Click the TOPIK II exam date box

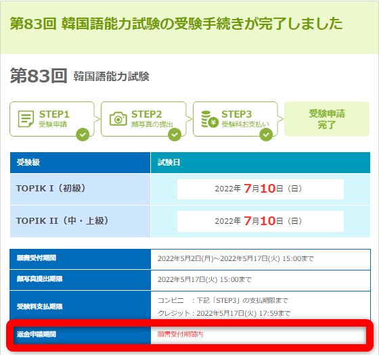click(261, 222)
